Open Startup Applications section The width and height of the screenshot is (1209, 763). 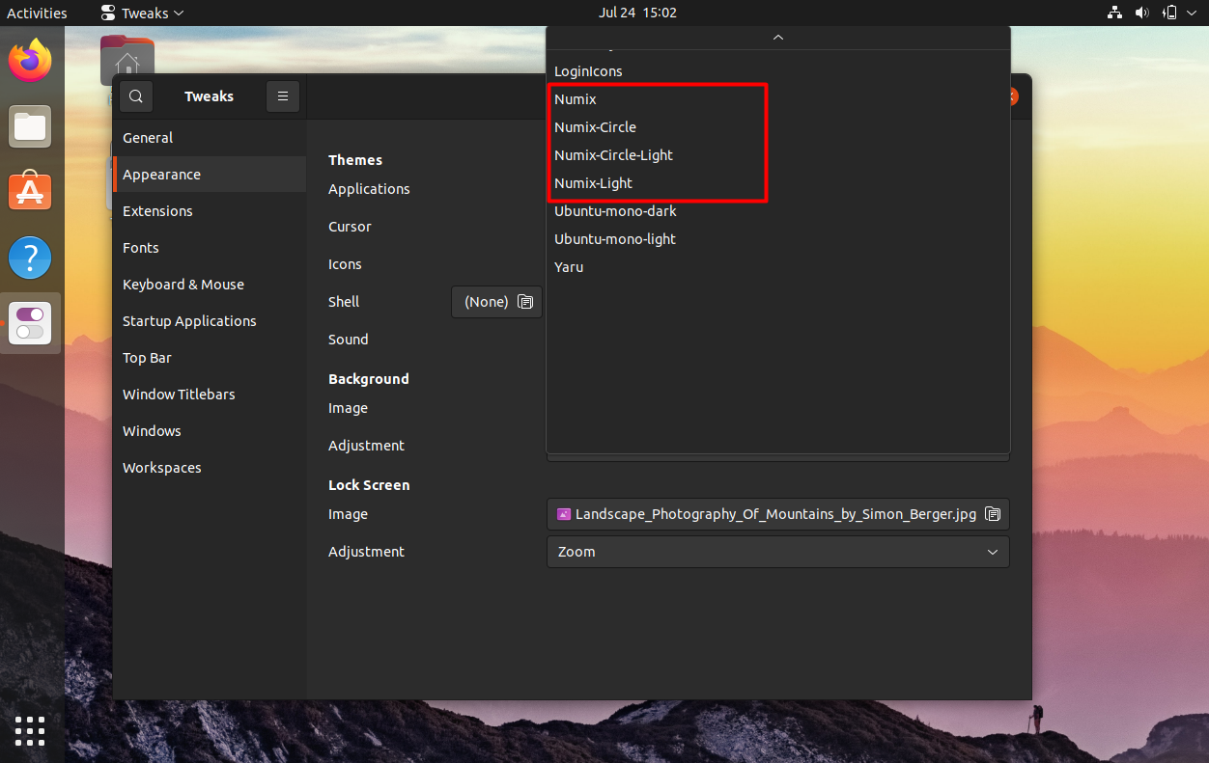210,321
